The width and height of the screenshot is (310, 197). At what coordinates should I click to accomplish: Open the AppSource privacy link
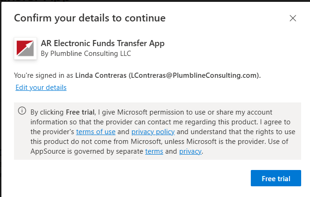click(190, 151)
